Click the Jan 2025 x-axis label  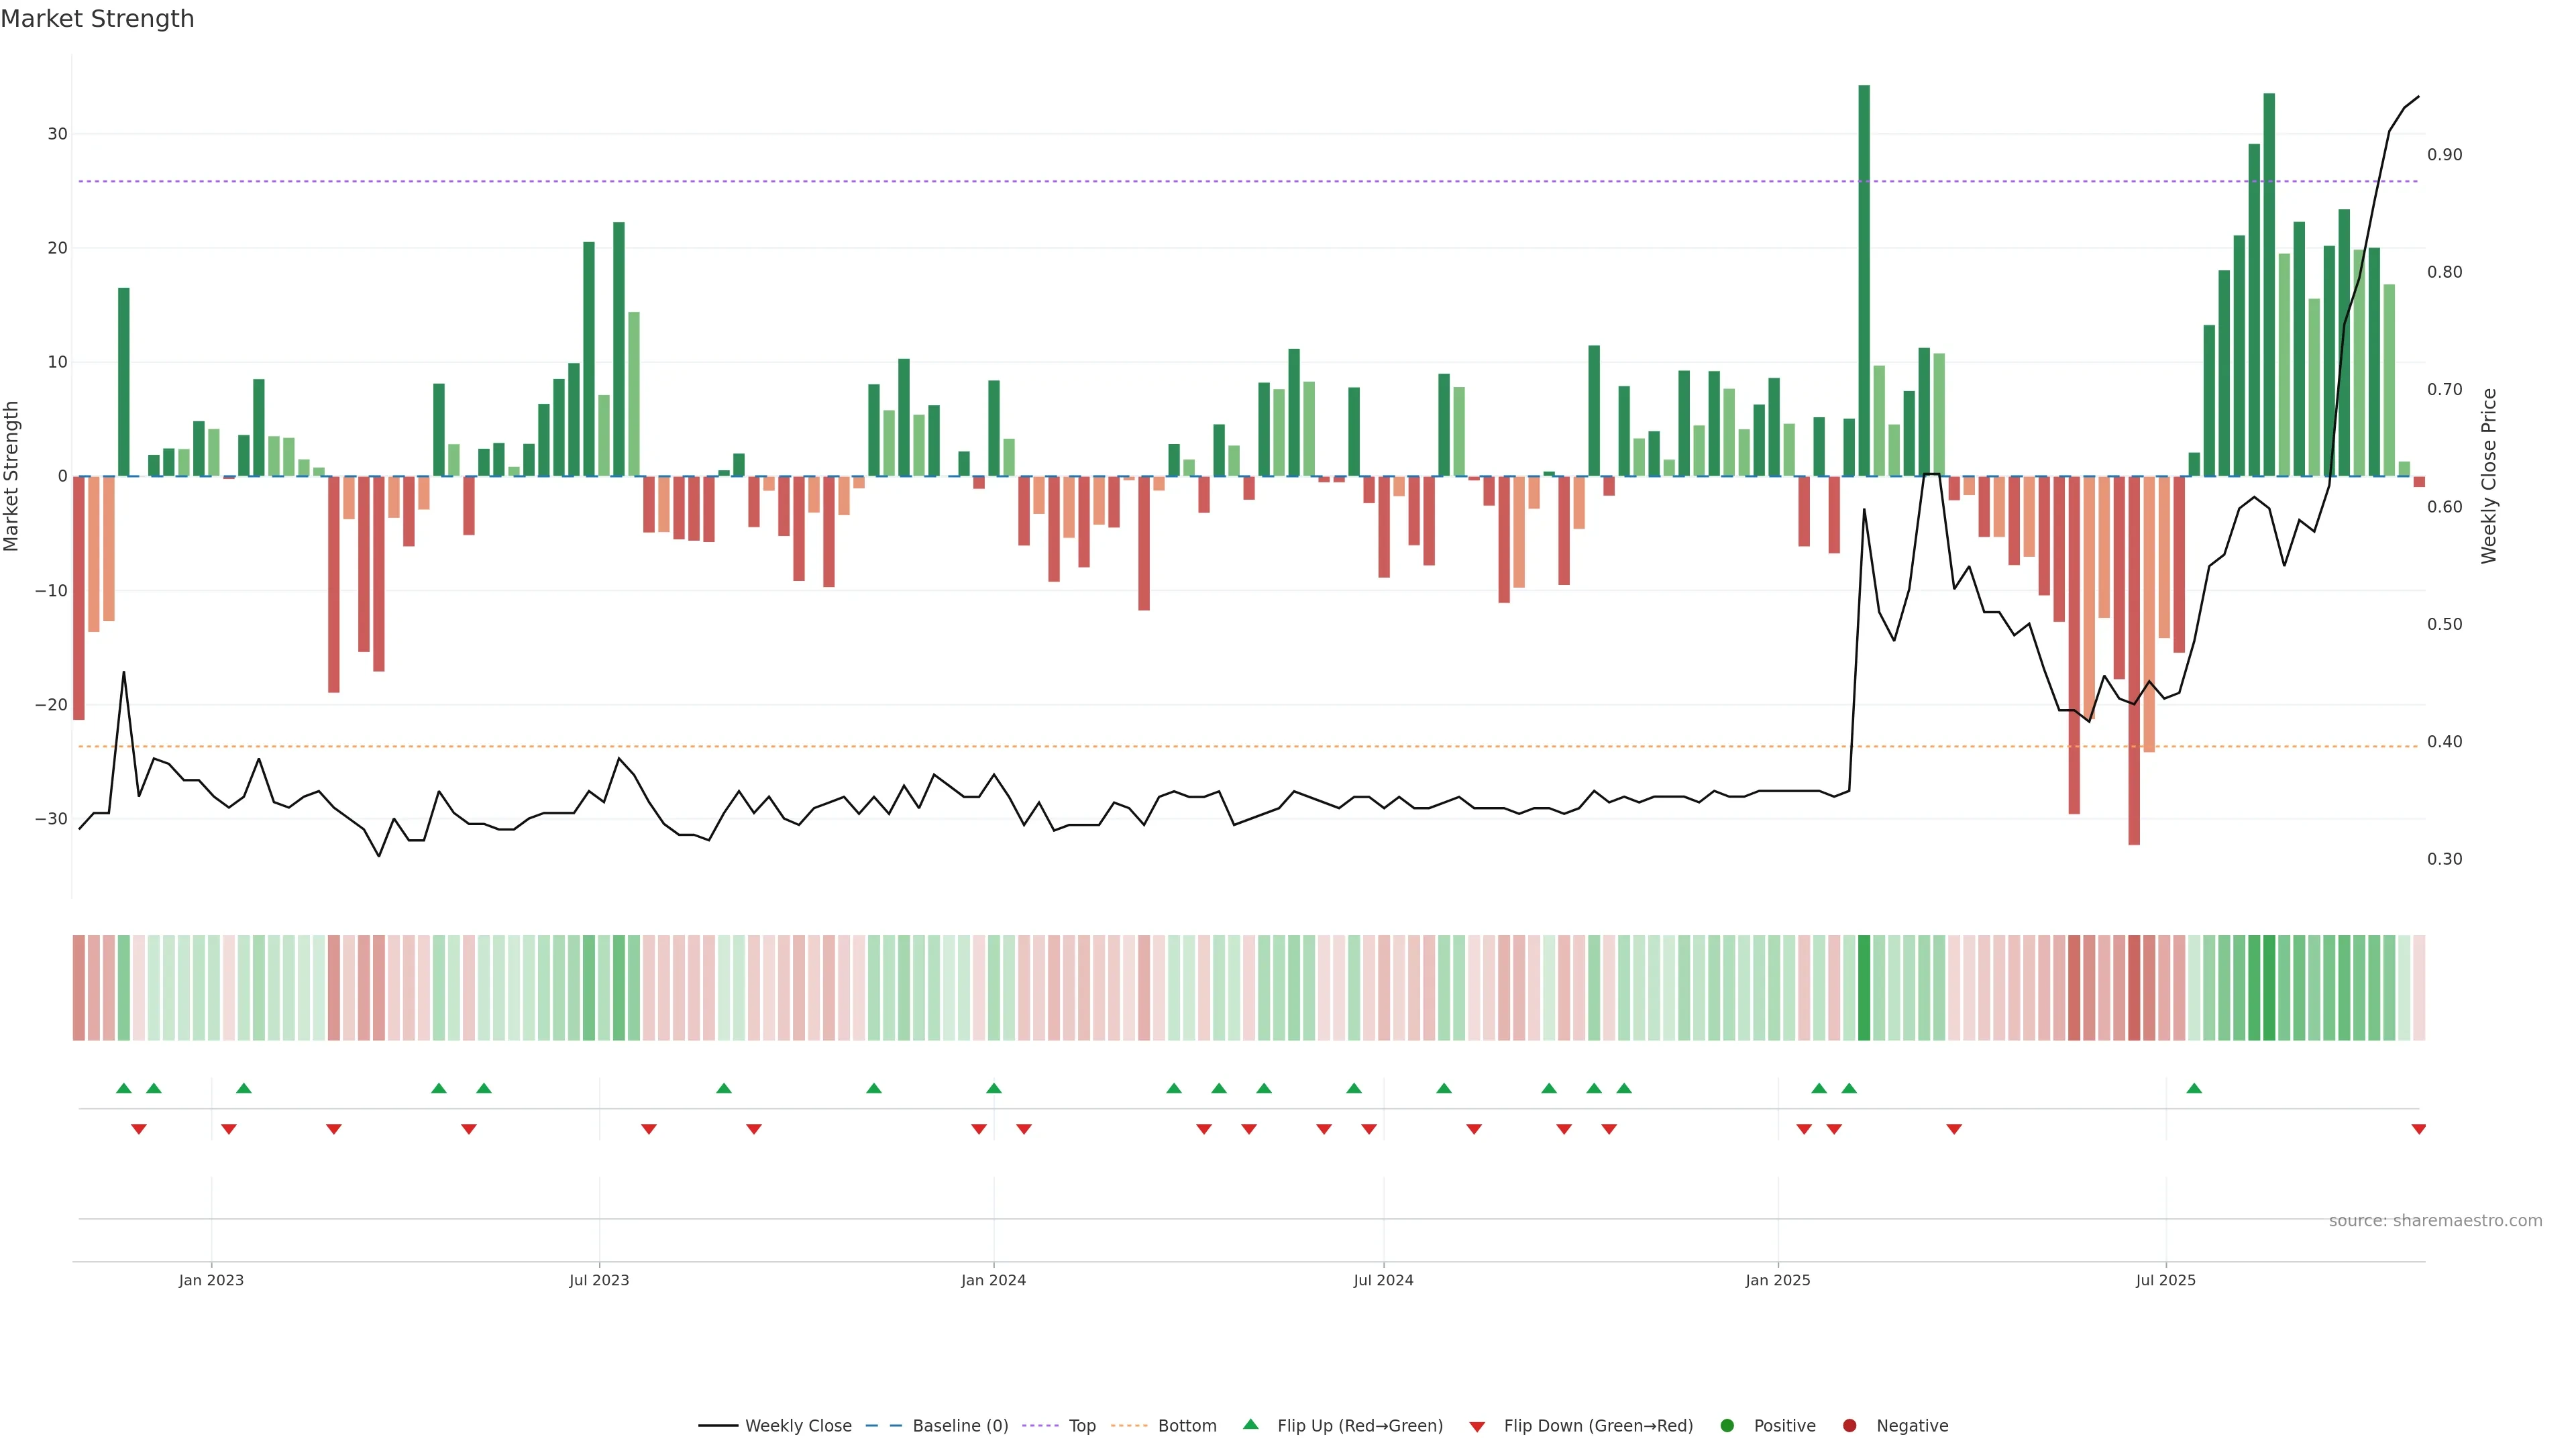pyautogui.click(x=1777, y=1280)
